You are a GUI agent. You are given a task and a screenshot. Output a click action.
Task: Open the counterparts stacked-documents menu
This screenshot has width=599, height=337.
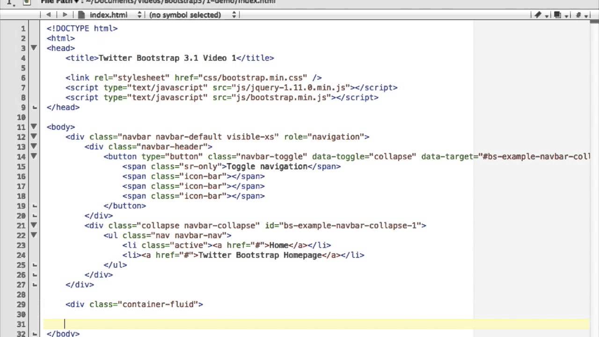(560, 15)
